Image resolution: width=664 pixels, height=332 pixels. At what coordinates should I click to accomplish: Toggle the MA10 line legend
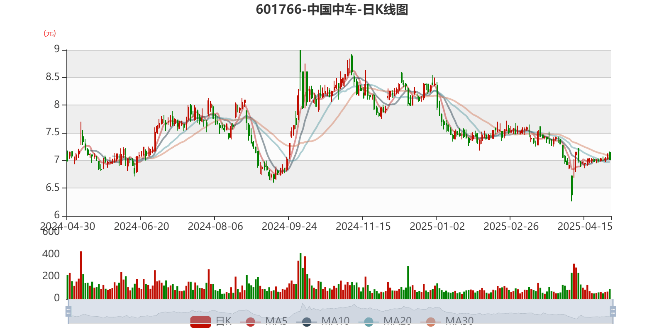coord(323,321)
